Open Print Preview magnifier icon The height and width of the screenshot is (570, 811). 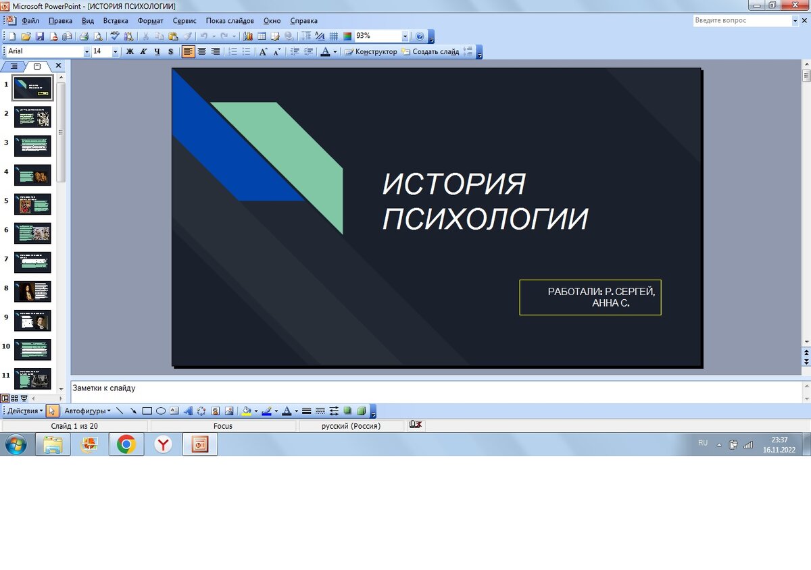97,36
